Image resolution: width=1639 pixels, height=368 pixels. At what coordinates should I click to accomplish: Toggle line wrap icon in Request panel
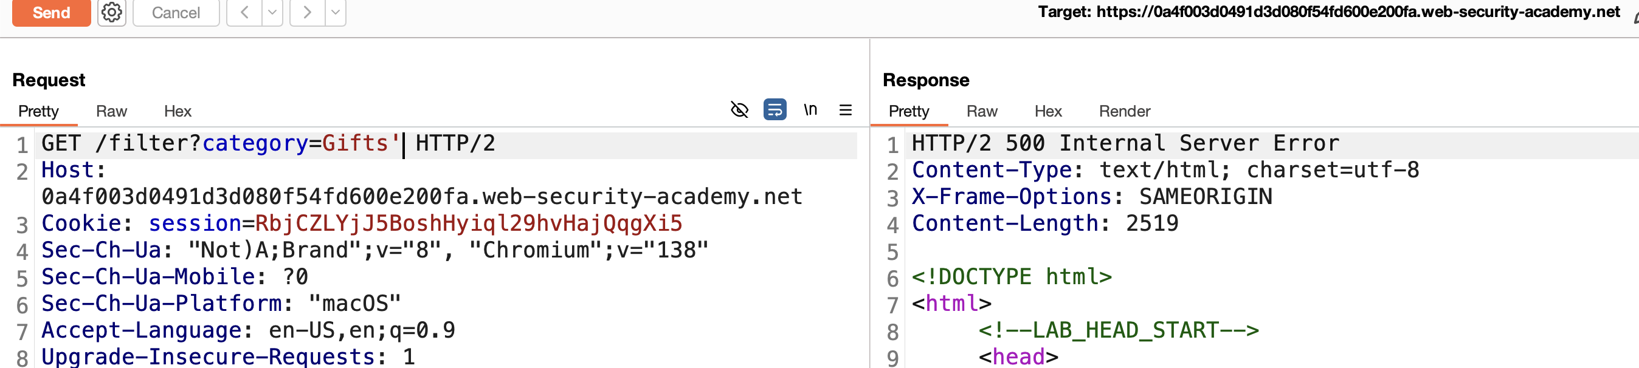[x=775, y=110]
